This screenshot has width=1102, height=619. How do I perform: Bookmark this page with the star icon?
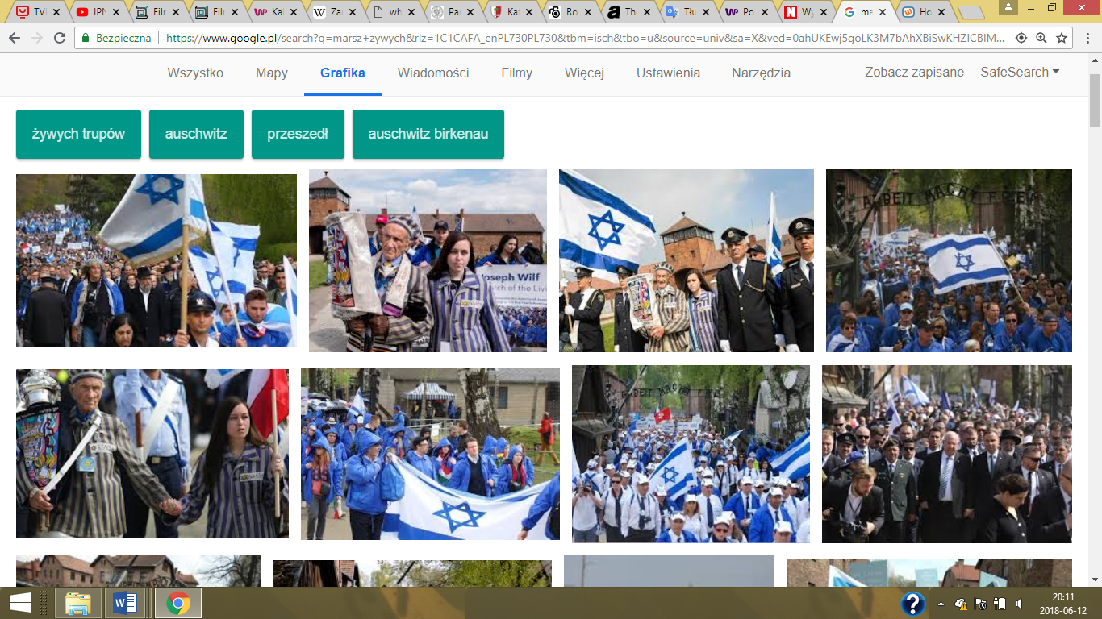(1062, 38)
